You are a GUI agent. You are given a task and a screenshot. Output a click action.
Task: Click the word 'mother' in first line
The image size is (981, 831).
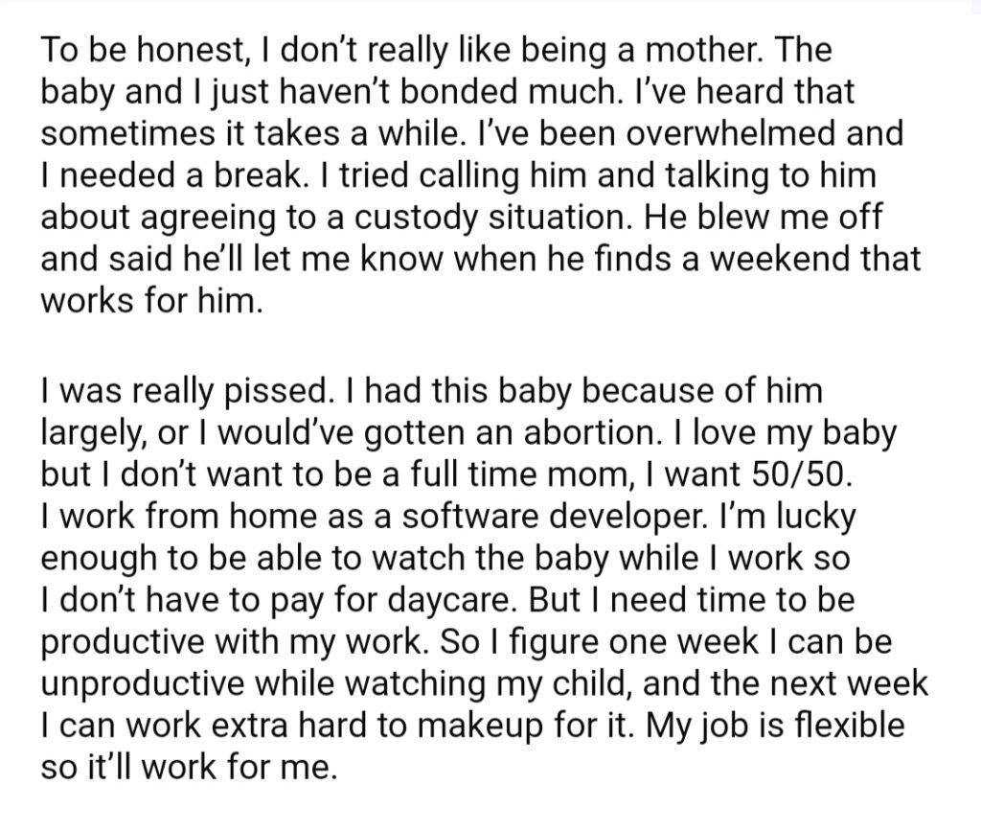(703, 50)
